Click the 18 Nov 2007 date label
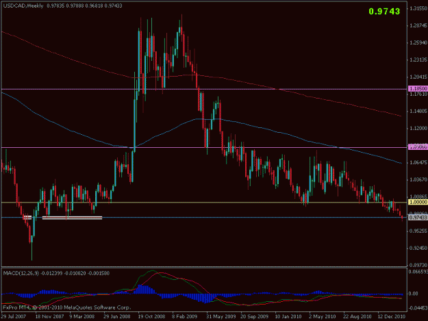Screen dimensions: 428x321 point(49,316)
